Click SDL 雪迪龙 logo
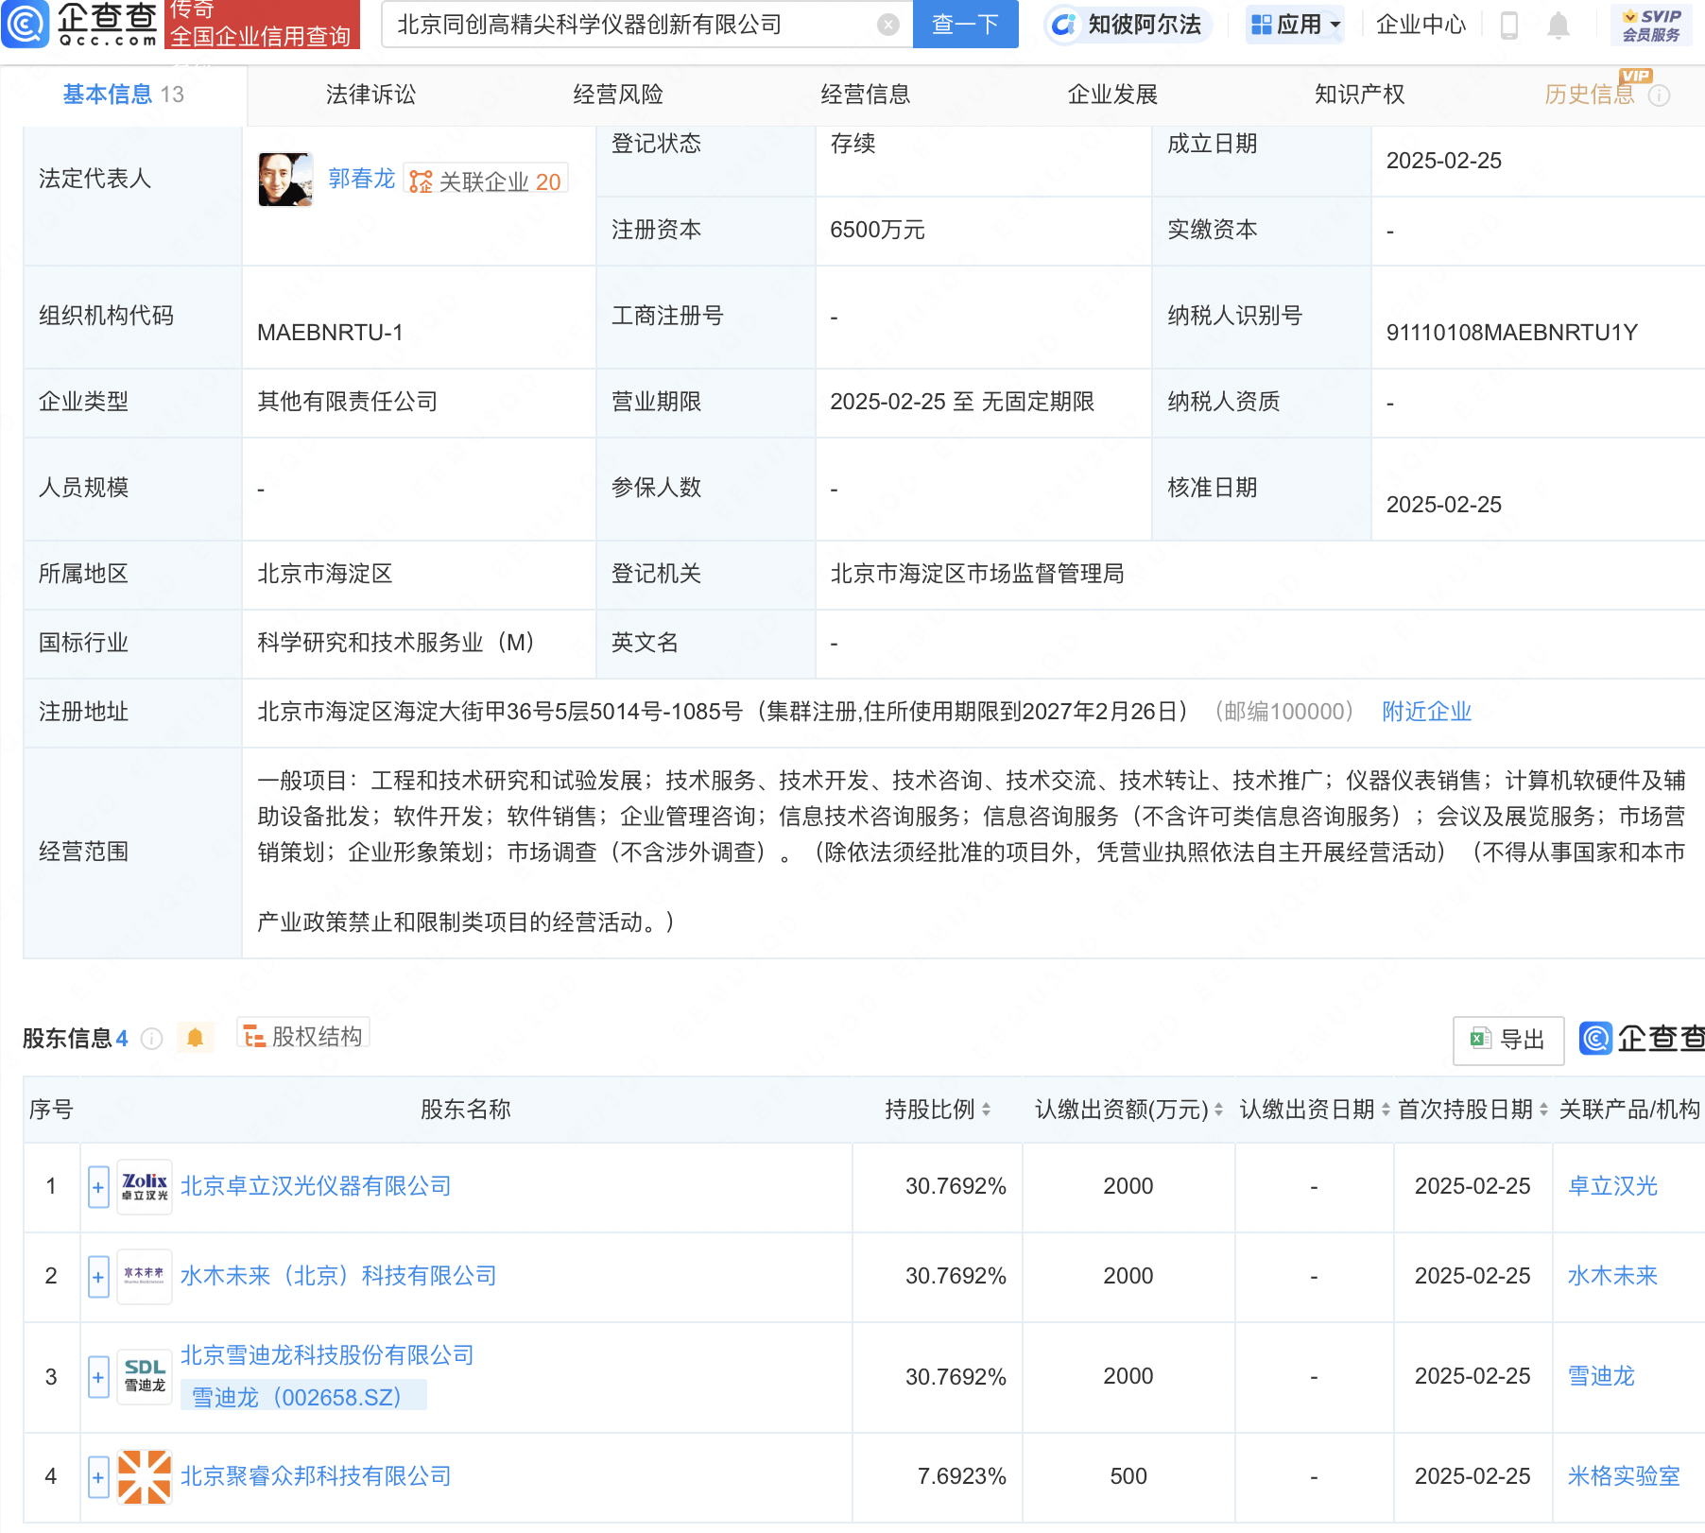The height and width of the screenshot is (1533, 1705). point(145,1377)
